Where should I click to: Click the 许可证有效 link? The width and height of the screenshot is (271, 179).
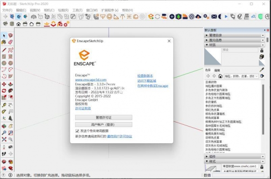(x=83, y=108)
